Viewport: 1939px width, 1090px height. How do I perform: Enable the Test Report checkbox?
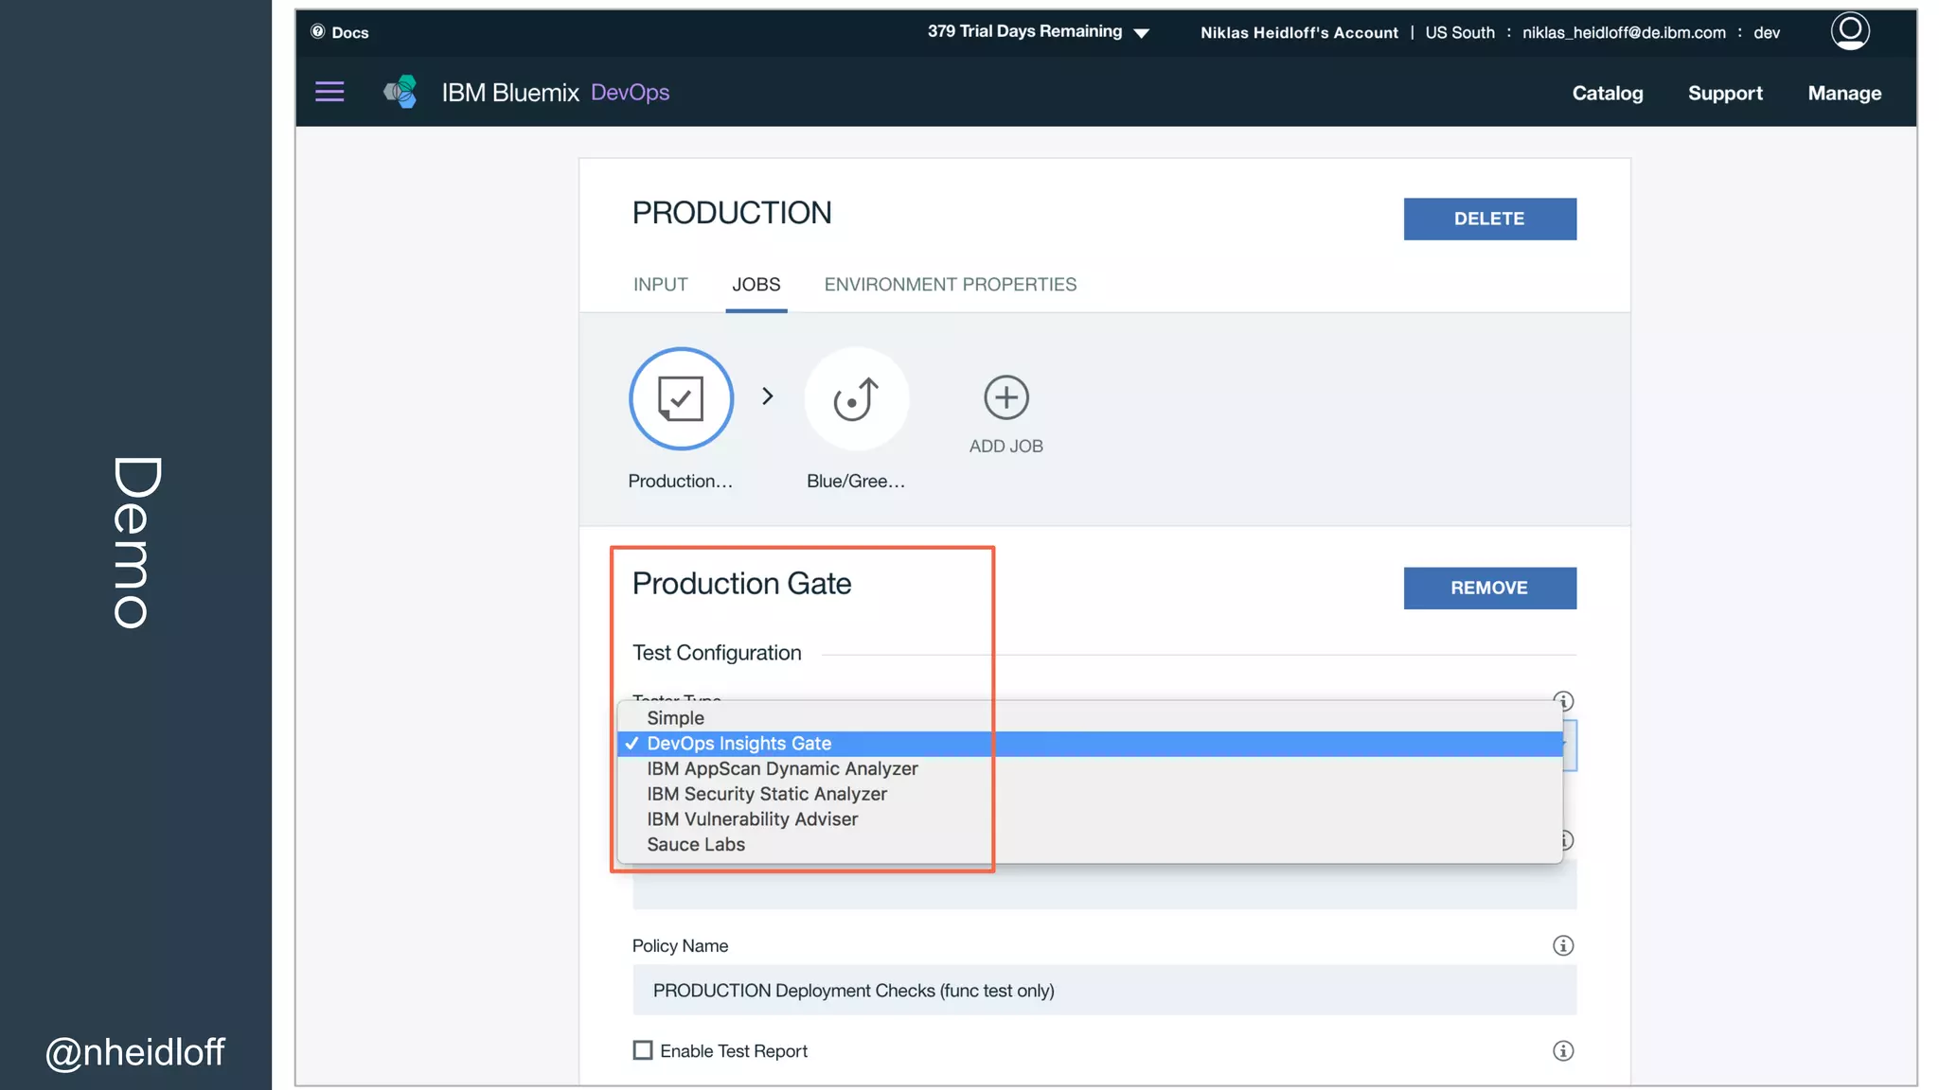click(x=643, y=1050)
